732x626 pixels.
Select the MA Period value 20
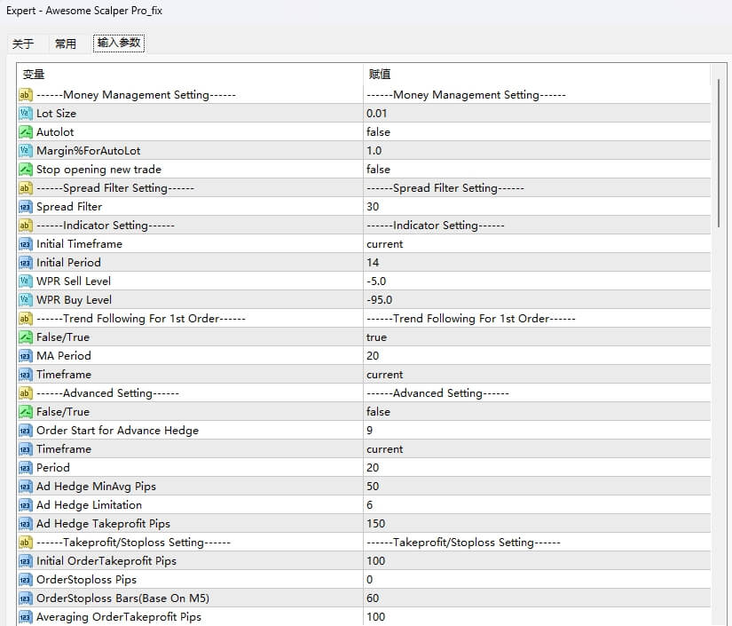(373, 356)
